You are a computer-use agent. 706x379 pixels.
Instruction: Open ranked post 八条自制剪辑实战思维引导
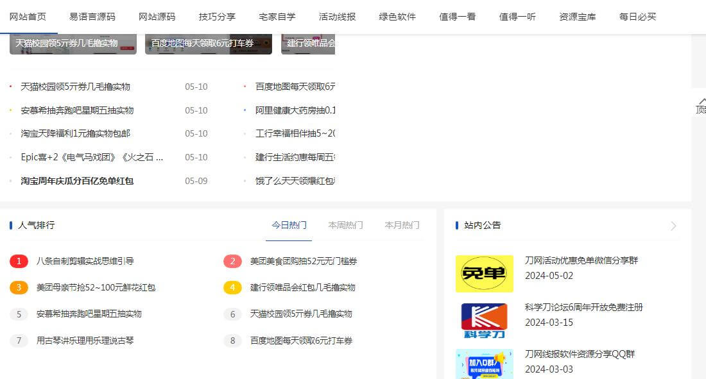coord(85,261)
